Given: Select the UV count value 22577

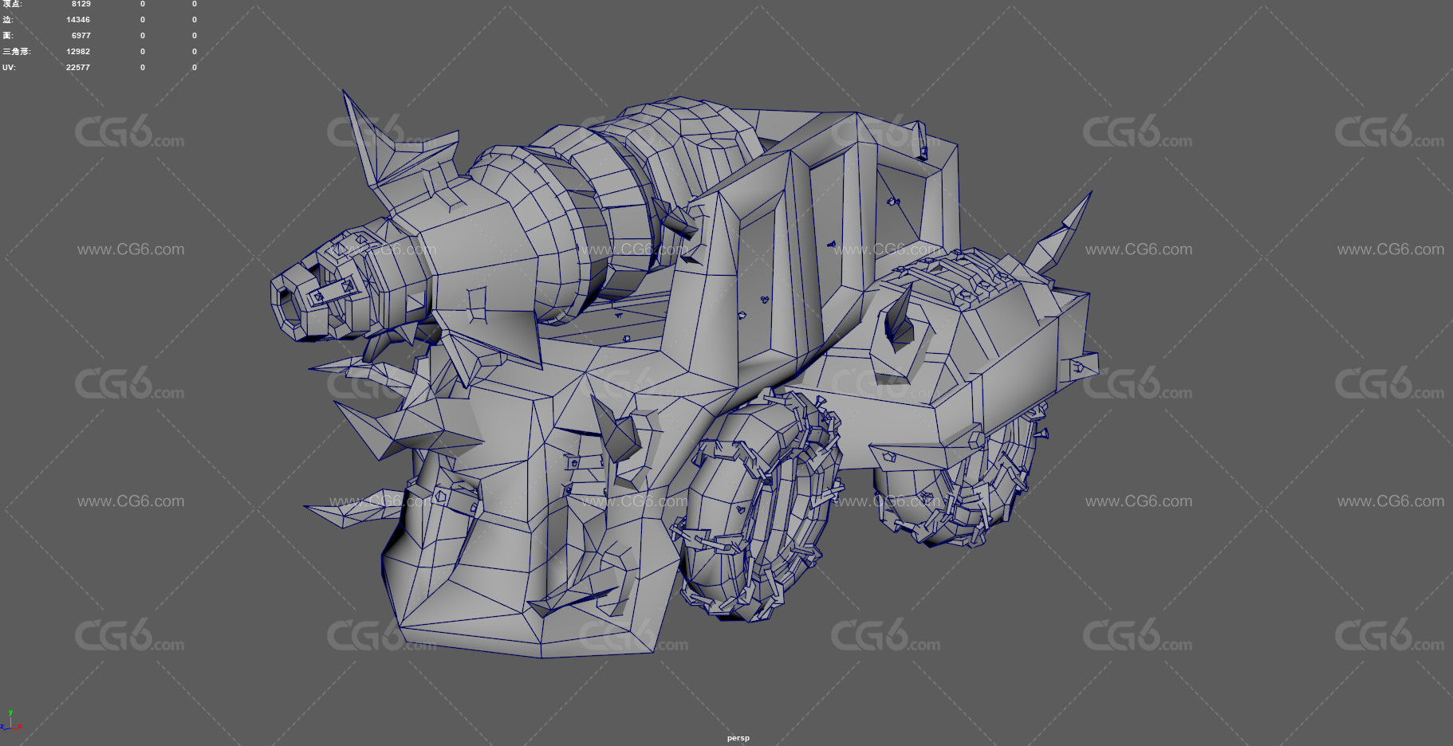Looking at the screenshot, I should [x=78, y=68].
